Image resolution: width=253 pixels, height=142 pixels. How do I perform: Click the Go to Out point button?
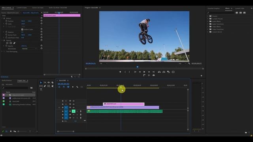[154, 72]
